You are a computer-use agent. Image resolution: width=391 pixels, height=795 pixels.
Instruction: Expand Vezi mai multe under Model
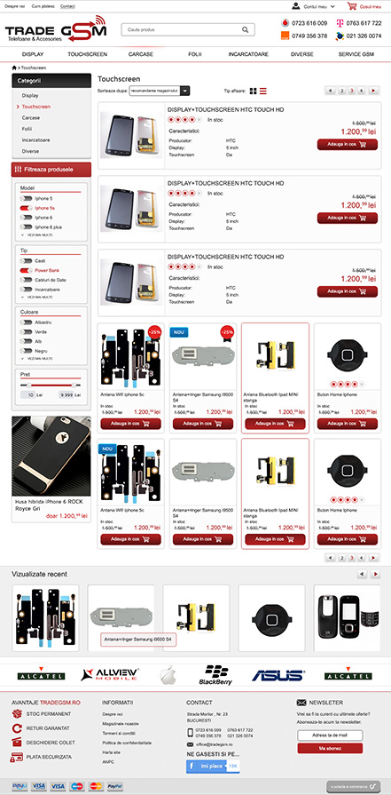[37, 235]
